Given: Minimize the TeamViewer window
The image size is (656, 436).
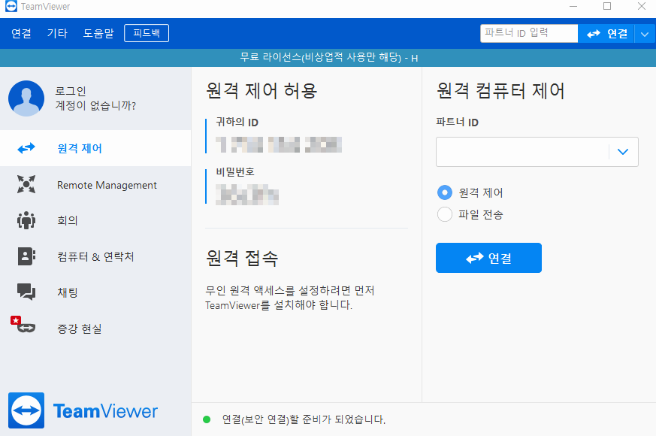Looking at the screenshot, I should click(573, 6).
